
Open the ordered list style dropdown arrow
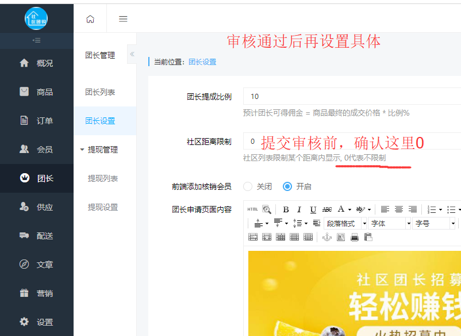point(440,210)
